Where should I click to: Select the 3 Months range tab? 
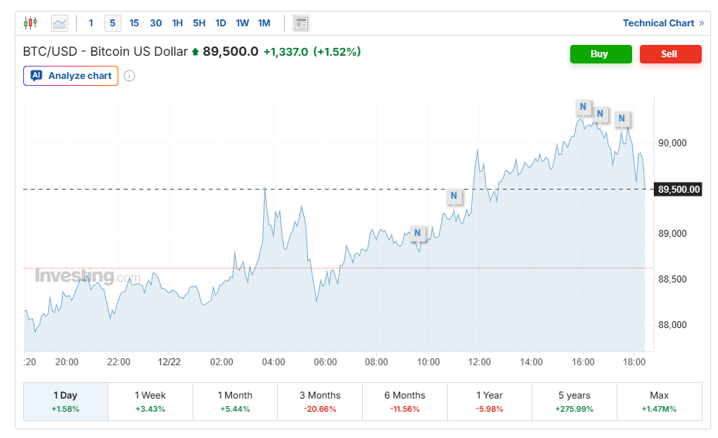[320, 401]
